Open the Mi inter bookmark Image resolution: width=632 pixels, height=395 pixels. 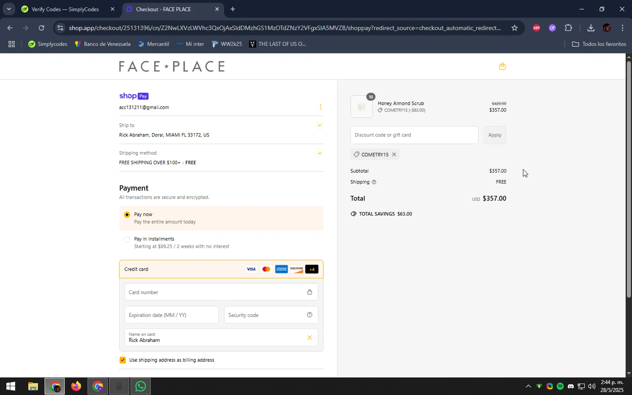(x=190, y=44)
